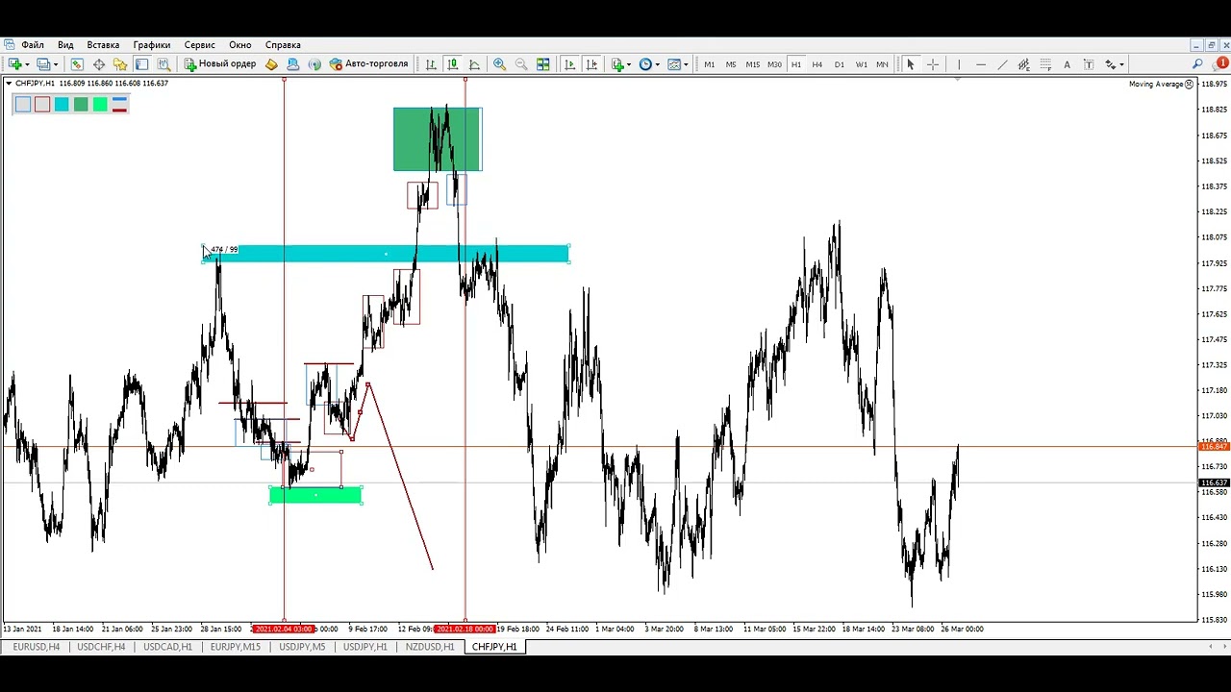Click the MQL5 community user icon

click(292, 64)
